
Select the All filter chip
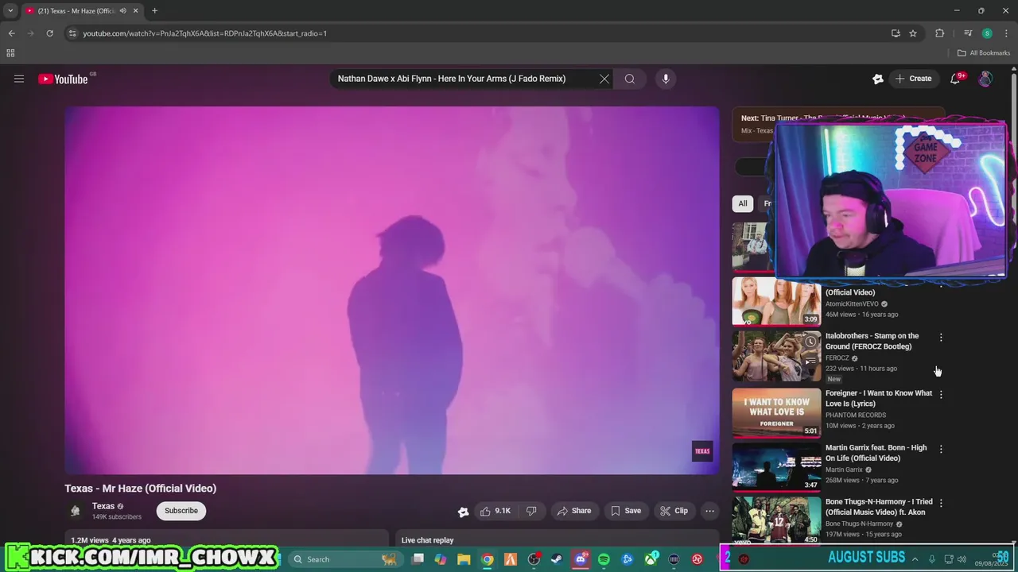[743, 203]
